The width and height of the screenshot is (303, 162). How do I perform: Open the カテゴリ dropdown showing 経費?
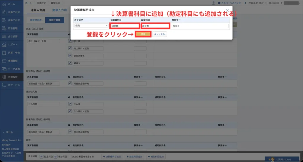[x=91, y=26]
